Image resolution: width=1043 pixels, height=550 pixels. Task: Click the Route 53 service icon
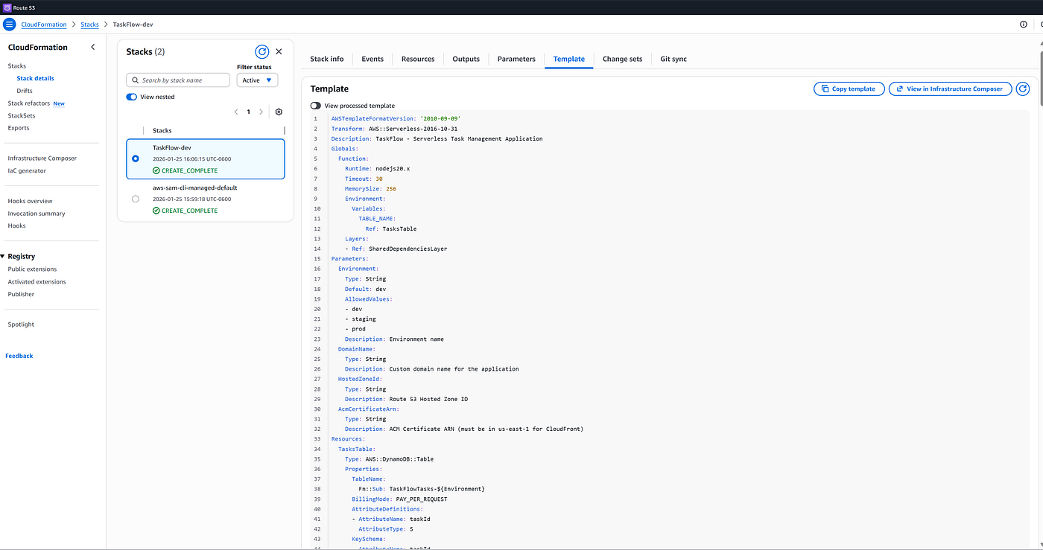point(7,7)
